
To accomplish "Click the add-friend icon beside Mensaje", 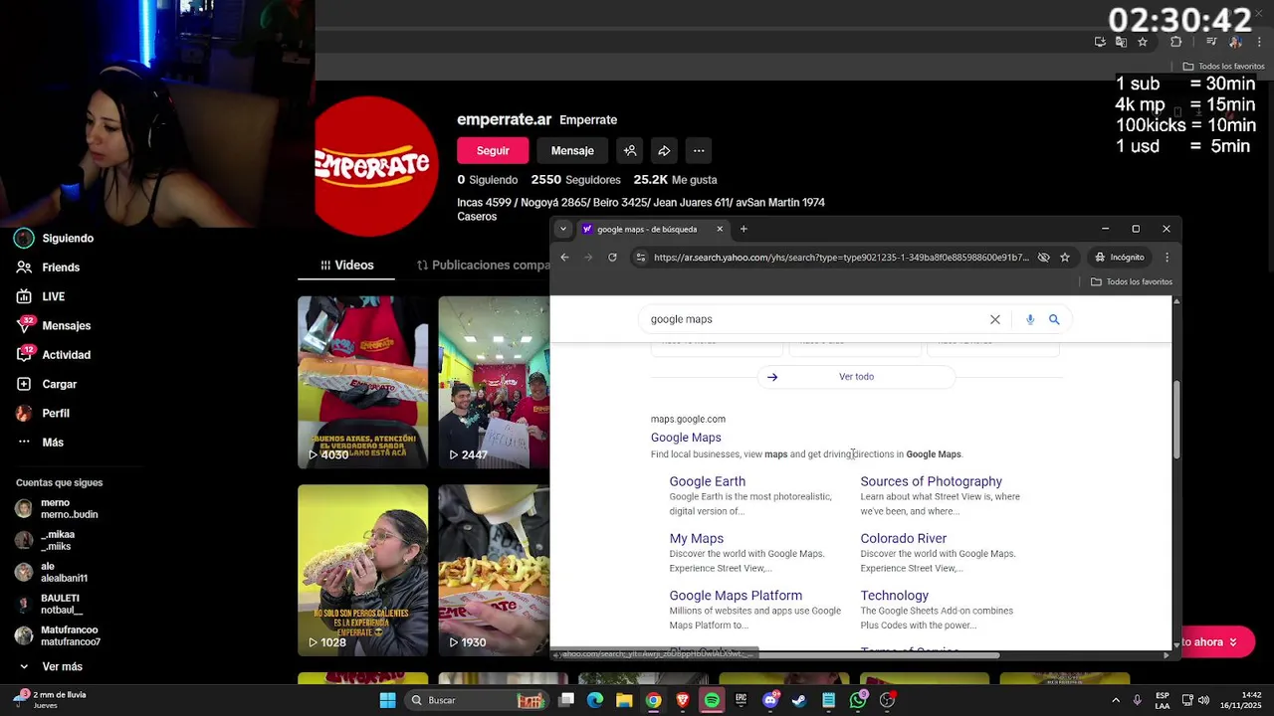I will click(x=630, y=151).
